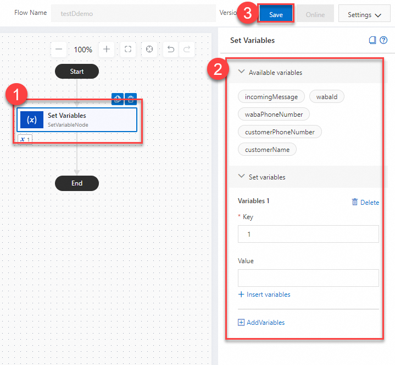The width and height of the screenshot is (395, 365).
Task: Open the help question mark icon
Action: 383,40
